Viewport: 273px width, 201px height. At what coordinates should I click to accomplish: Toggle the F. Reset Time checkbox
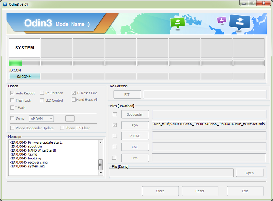click(x=74, y=93)
